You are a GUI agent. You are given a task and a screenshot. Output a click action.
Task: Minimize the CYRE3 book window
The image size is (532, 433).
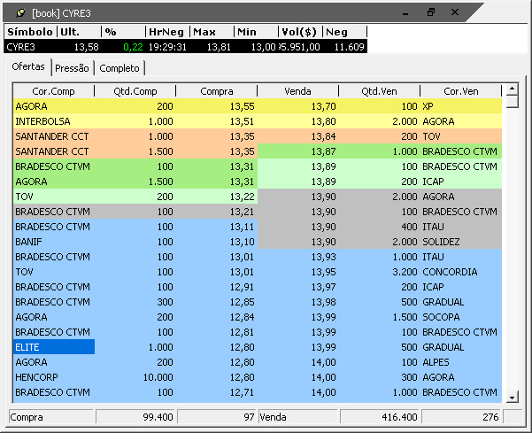[405, 13]
